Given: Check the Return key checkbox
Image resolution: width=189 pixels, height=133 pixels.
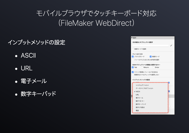Looking at the screenshot, I should click(x=142, y=67).
